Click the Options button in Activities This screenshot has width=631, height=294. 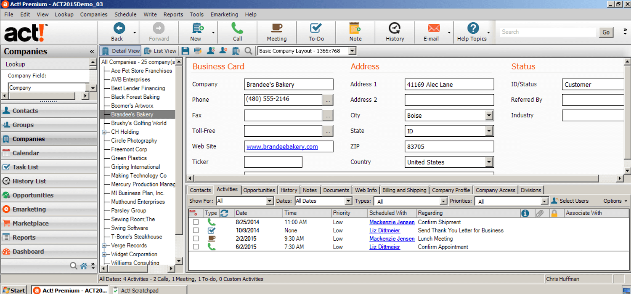[615, 201]
